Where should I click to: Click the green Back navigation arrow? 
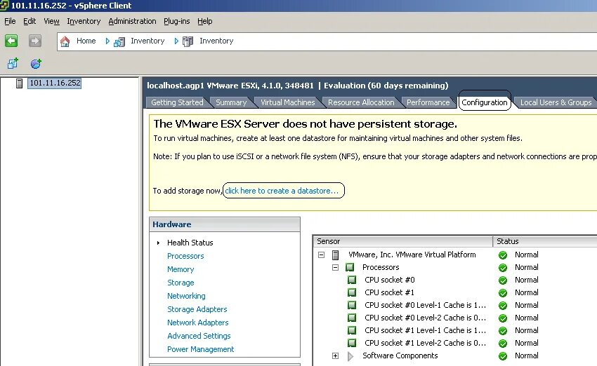tap(11, 41)
